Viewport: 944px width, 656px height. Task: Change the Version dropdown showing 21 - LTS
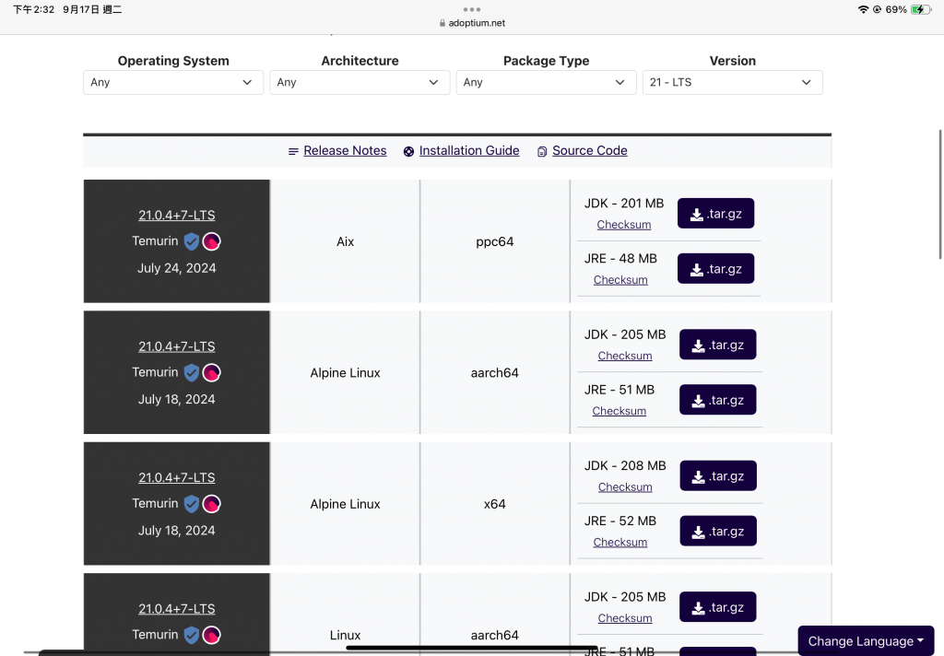(732, 82)
